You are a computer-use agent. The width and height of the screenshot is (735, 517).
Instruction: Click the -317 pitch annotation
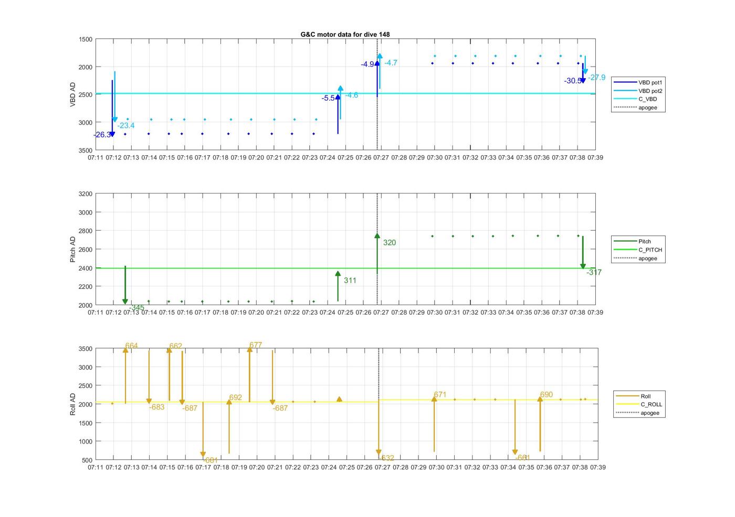tap(594, 272)
